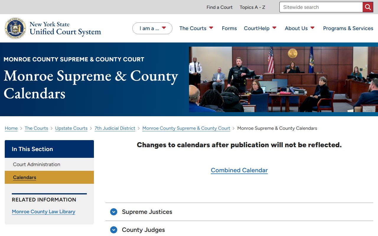Viewport: 378px width, 236px height.
Task: Click the 'RELATED INFORMATION' sidebar heading
Action: (44, 200)
